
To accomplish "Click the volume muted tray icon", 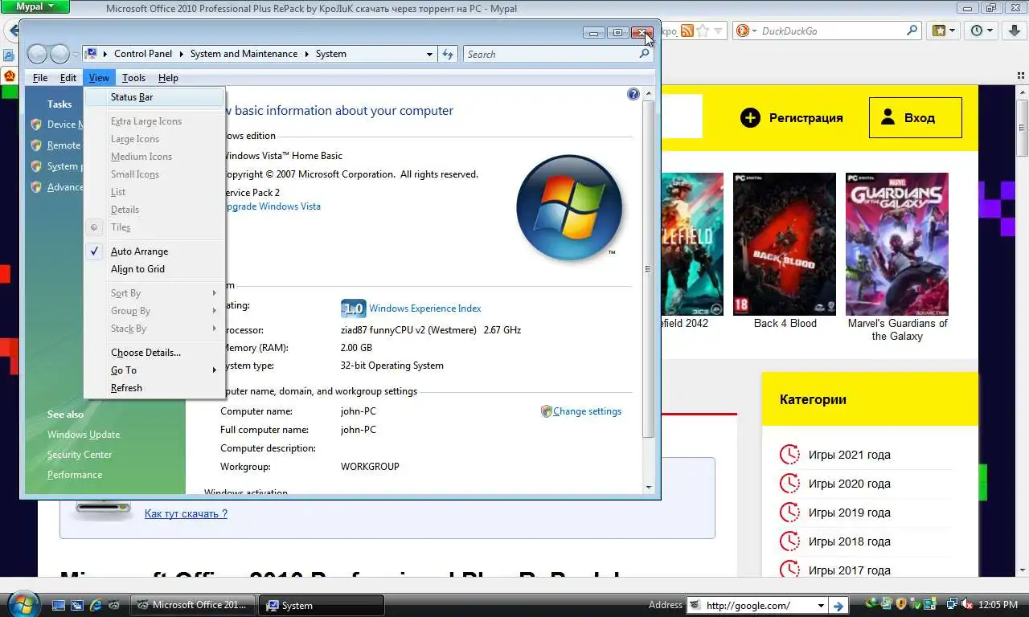I will tap(965, 604).
